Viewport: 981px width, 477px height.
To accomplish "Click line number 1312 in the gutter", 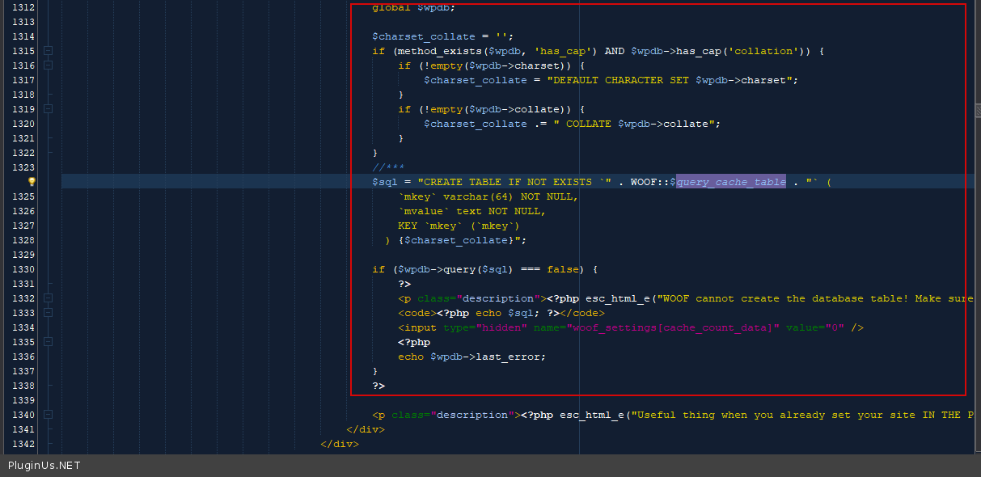I will click(x=23, y=7).
